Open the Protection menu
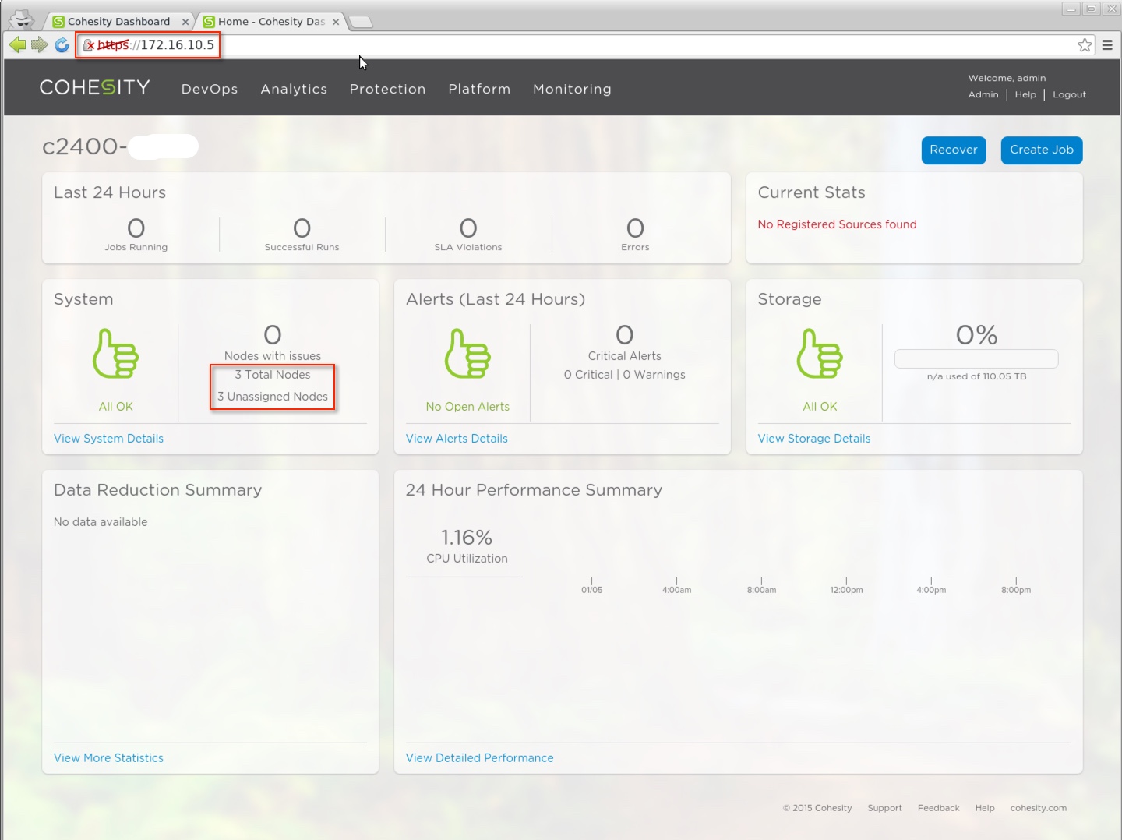Image resolution: width=1122 pixels, height=840 pixels. (388, 89)
